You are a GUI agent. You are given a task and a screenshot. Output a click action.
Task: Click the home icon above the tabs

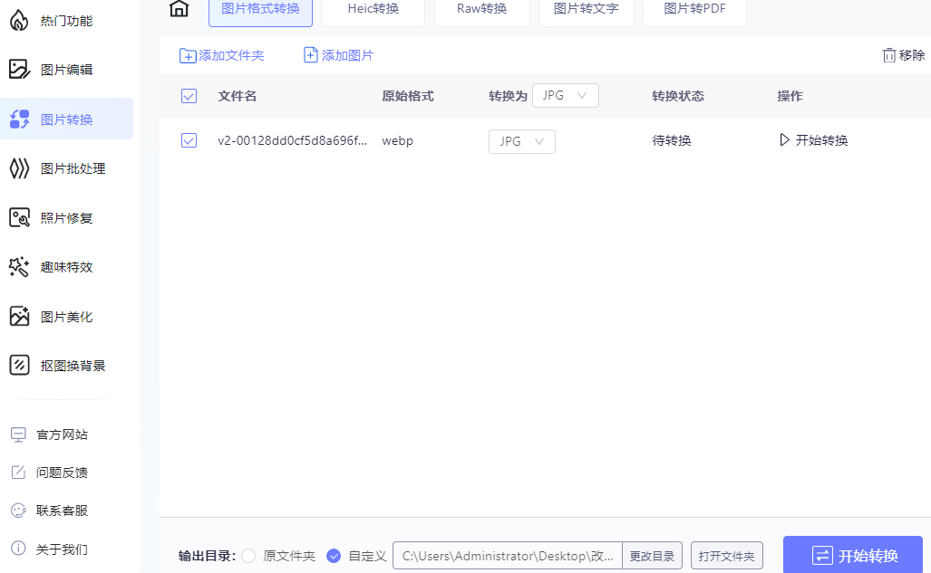[x=179, y=9]
